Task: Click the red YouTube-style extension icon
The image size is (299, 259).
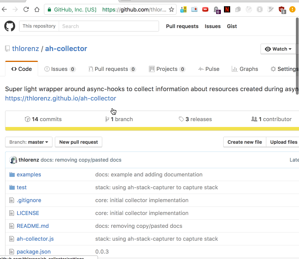Action: click(x=205, y=9)
